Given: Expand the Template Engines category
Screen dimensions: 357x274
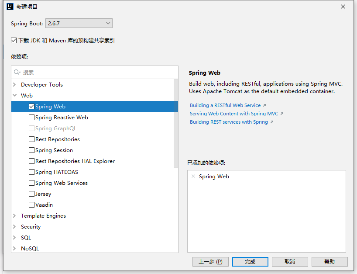Looking at the screenshot, I should [14, 215].
